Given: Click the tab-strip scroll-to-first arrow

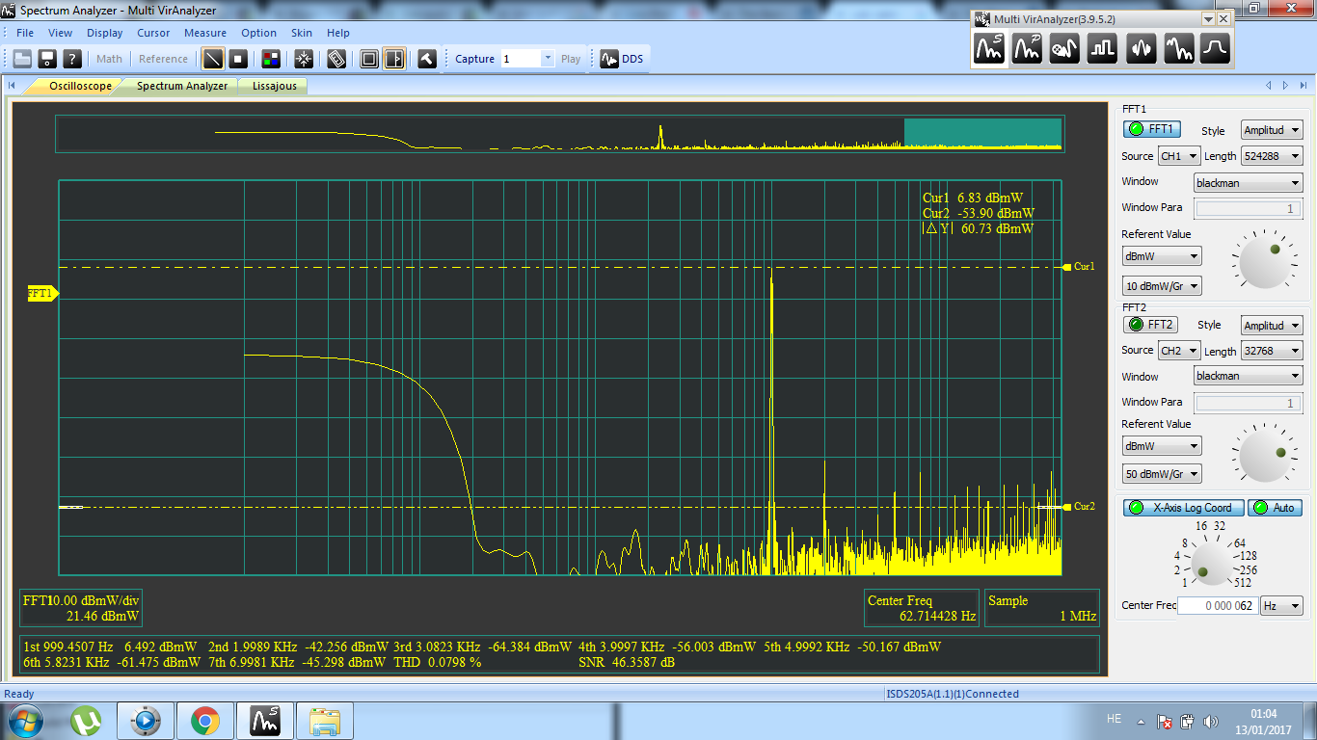Looking at the screenshot, I should pos(13,86).
